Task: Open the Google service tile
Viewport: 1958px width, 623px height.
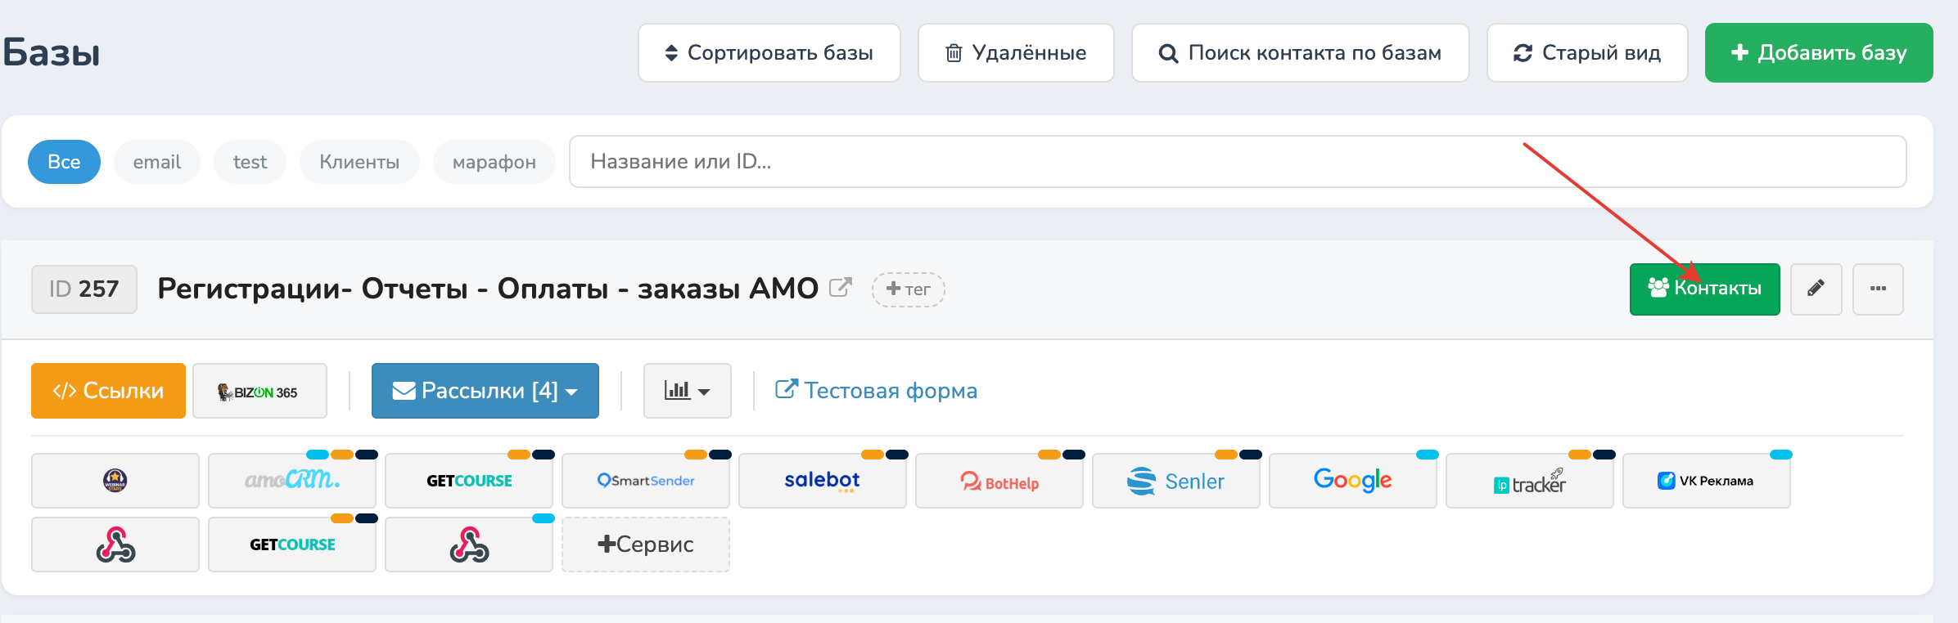Action: point(1352,481)
